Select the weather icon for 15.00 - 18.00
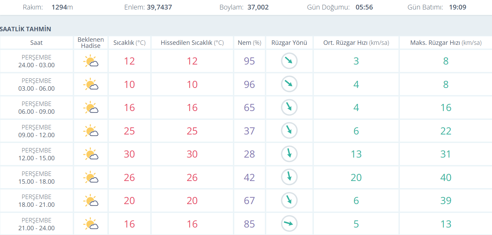This screenshot has width=492, height=235. [91, 178]
